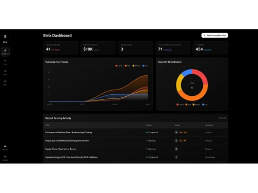Image resolution: width=258 pixels, height=193 pixels.
Task: Select the Vulnerabilities card showing 41
Action: point(61,48)
